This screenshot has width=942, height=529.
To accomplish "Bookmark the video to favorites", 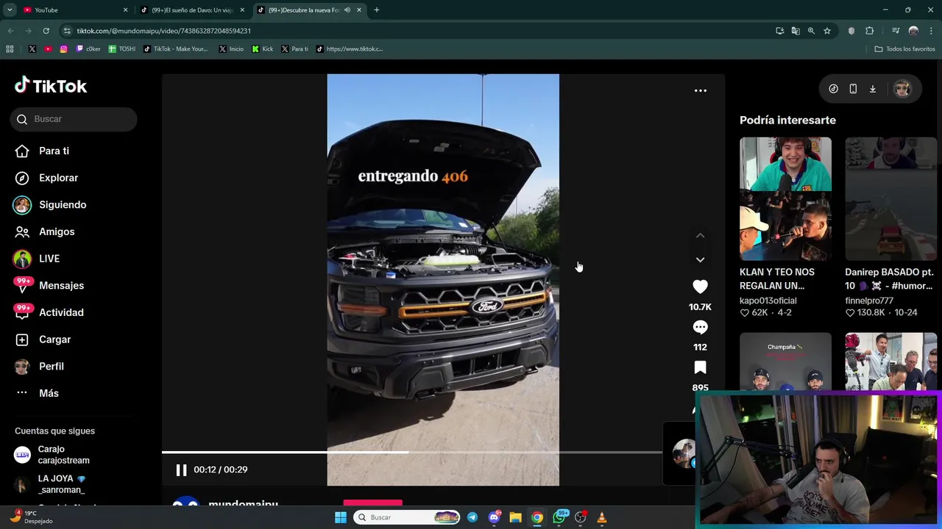I will pos(700,367).
